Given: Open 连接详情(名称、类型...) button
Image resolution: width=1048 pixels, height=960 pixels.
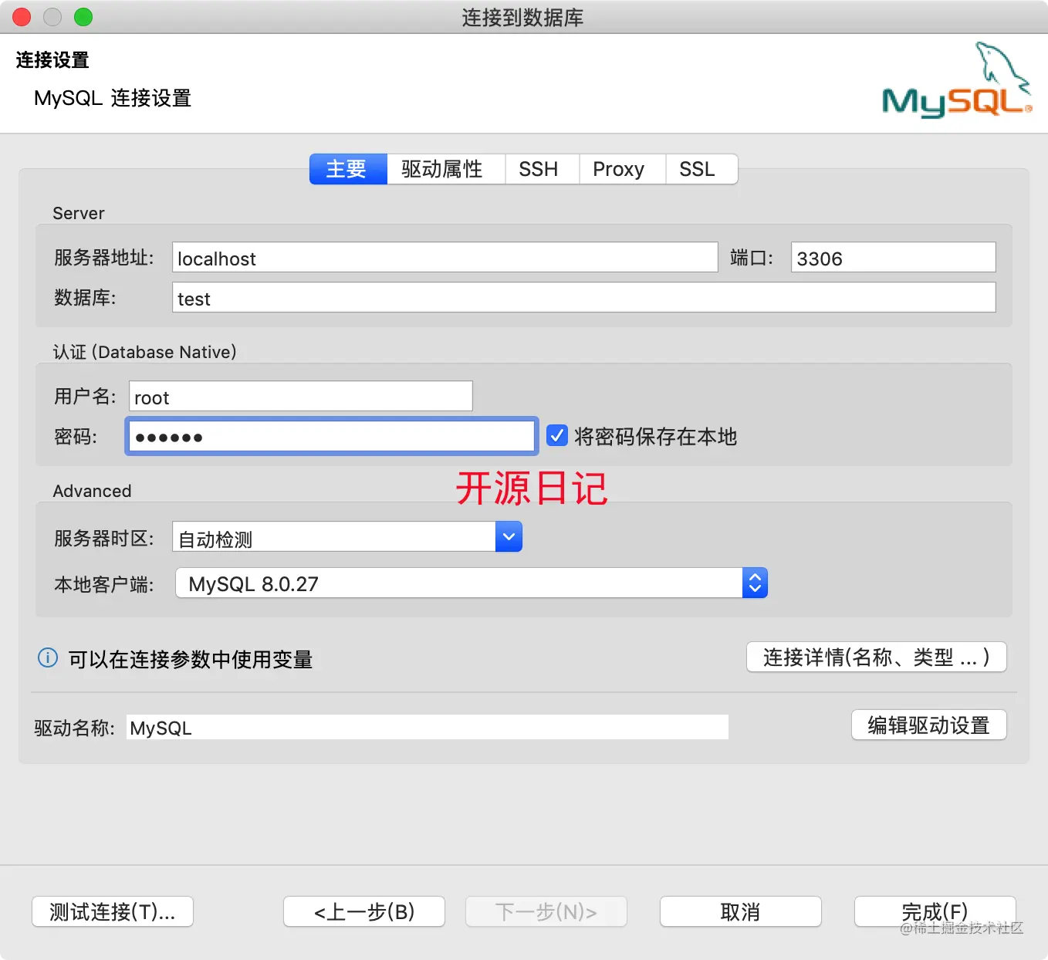Looking at the screenshot, I should click(877, 657).
